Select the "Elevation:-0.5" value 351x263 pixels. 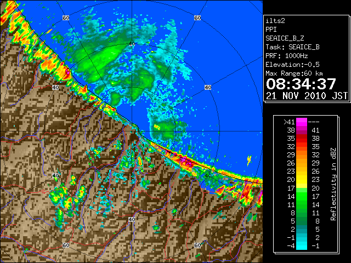coord(292,65)
